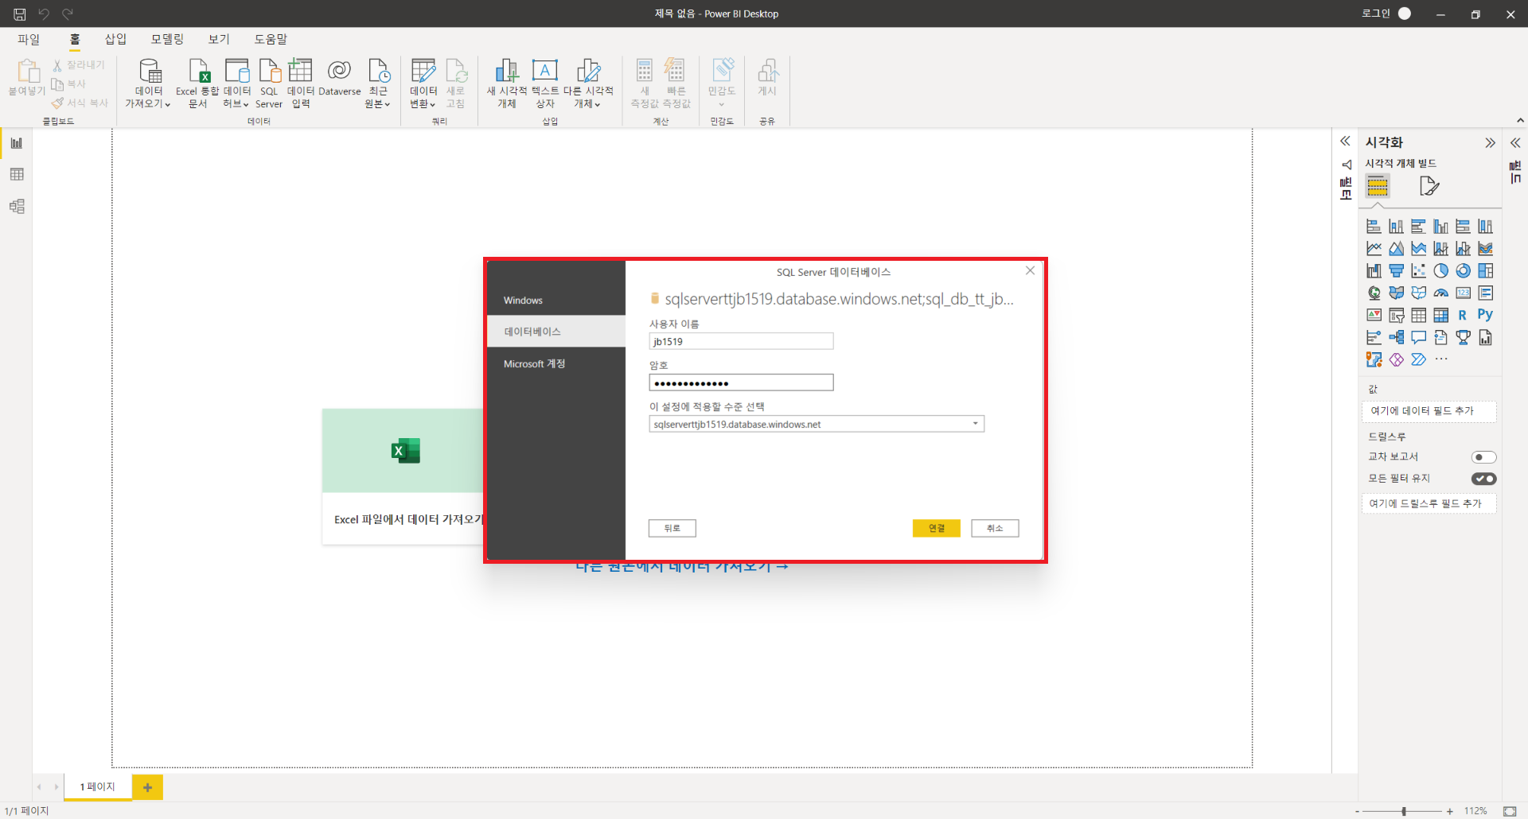This screenshot has height=819, width=1528.
Task: Close the SQL Server dialog with X
Action: point(1030,271)
